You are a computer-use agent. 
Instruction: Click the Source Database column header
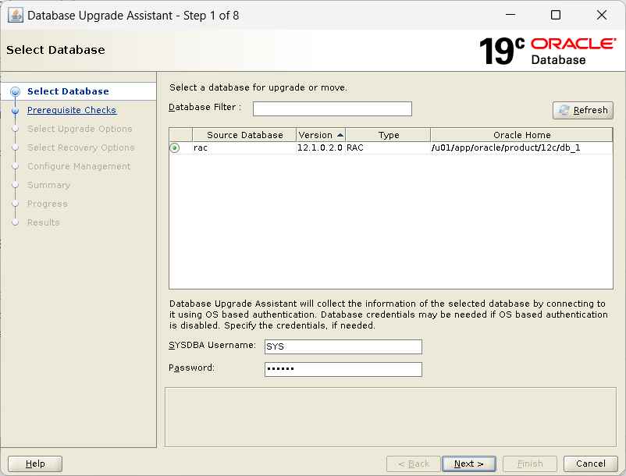[x=244, y=135]
